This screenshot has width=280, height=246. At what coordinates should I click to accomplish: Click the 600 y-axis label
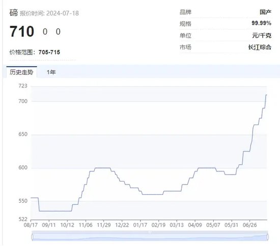click(23, 168)
